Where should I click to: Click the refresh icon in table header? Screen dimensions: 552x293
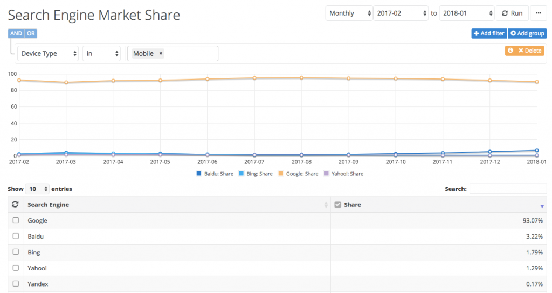click(x=16, y=205)
